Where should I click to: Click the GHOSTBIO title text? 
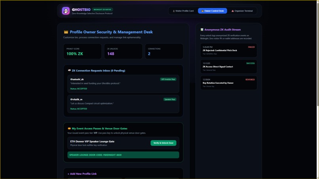click(81, 9)
